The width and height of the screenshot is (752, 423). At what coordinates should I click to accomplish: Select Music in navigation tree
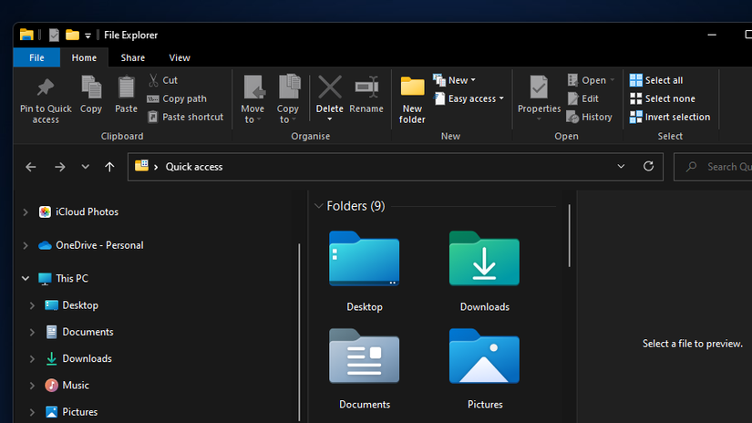67,385
